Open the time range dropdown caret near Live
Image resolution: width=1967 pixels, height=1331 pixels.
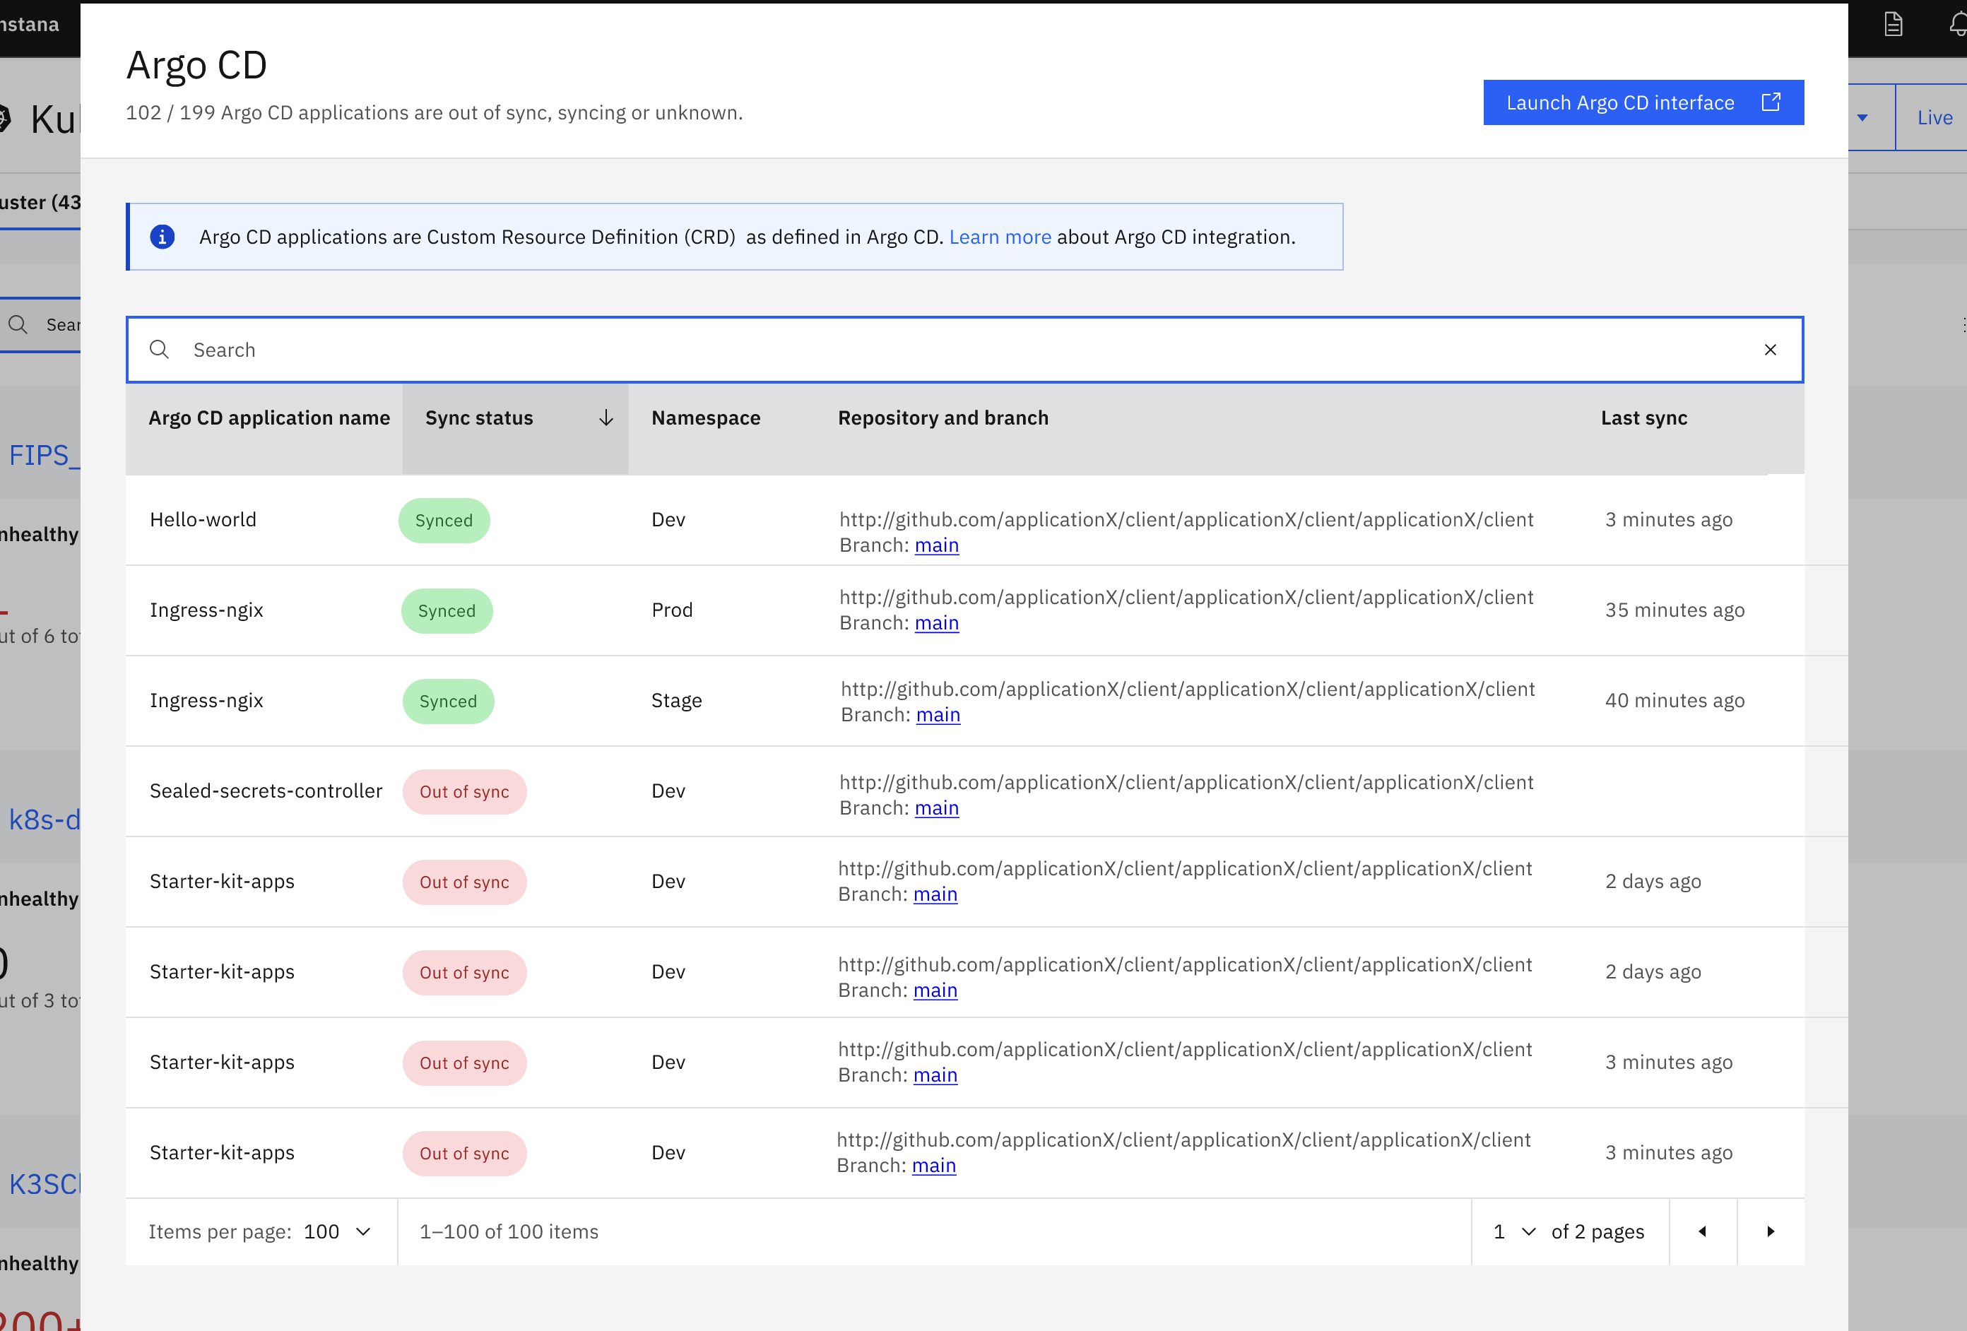click(1862, 117)
